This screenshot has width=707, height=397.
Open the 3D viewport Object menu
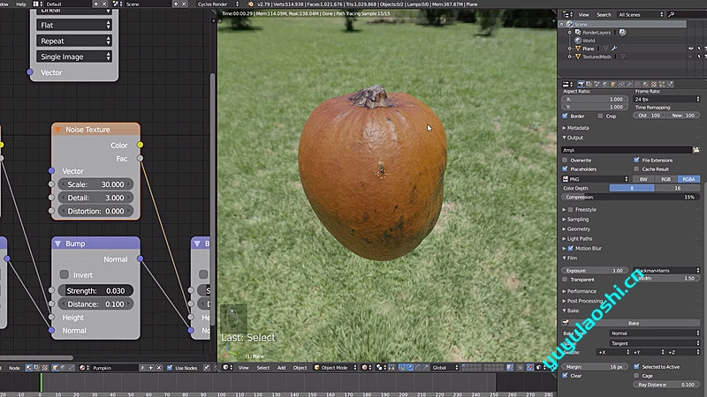[300, 368]
